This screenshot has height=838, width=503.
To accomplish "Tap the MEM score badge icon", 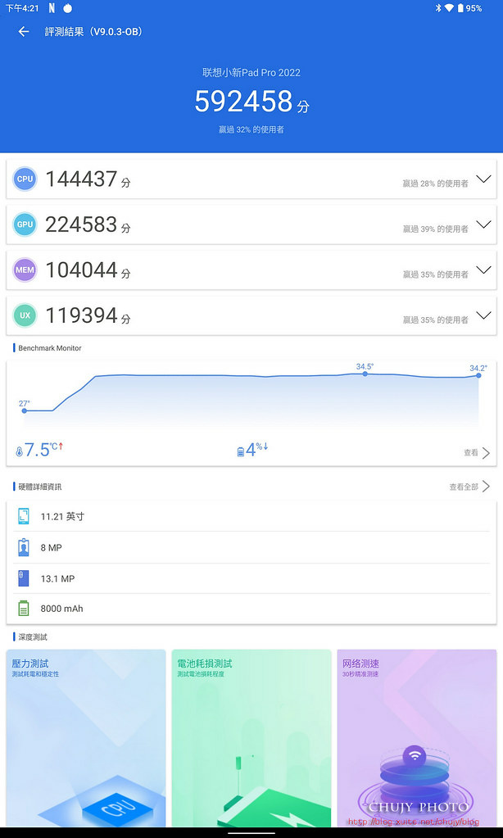I will coord(25,270).
